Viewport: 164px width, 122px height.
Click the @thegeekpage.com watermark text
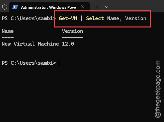coord(158,89)
